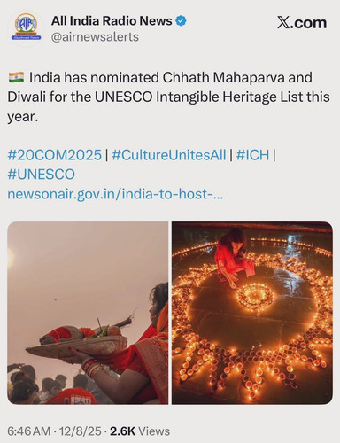
Task: Click the woman in red lighting diyas
Action: [233, 255]
